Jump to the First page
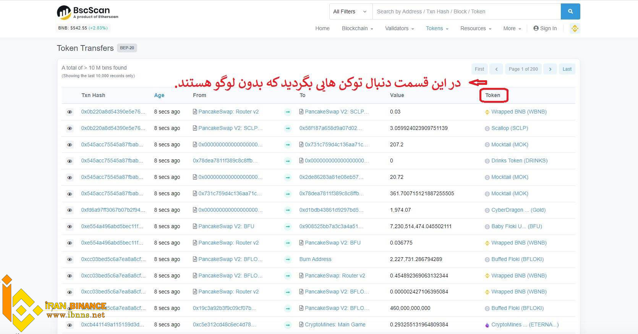The image size is (638, 334). point(479,69)
